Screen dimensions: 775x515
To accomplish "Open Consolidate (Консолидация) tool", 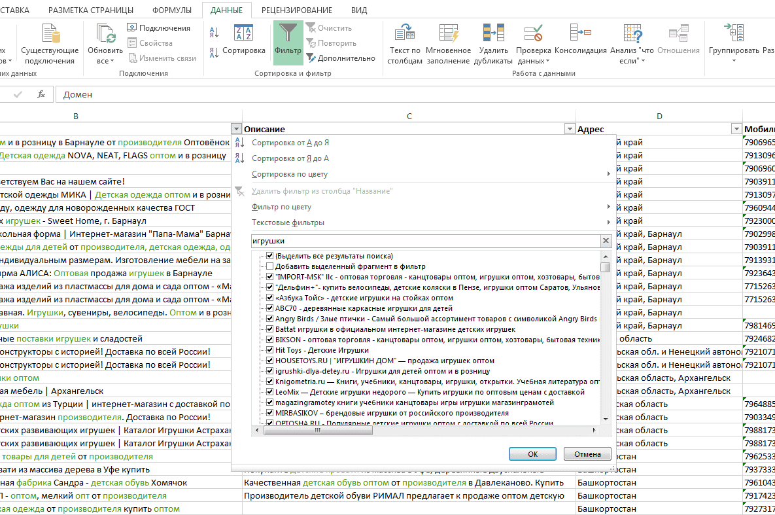I will pos(580,39).
